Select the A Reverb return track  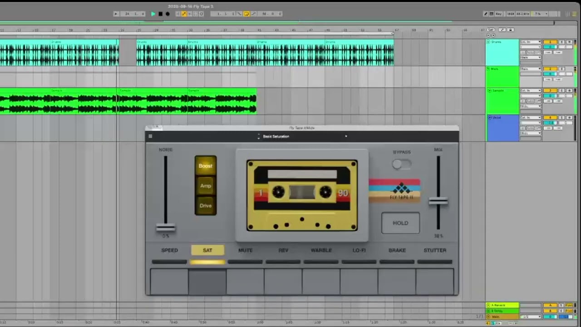(502, 305)
